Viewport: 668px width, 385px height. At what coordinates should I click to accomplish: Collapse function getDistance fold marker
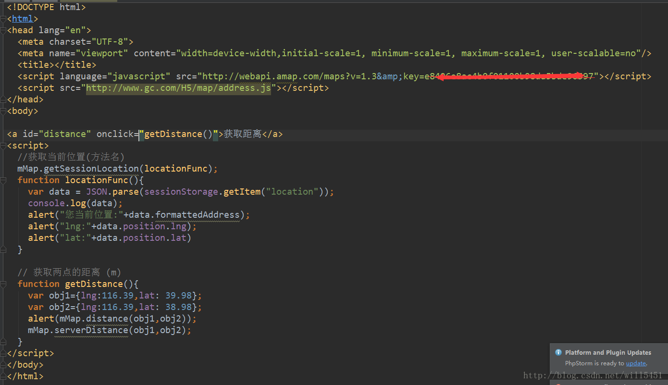[x=3, y=284]
